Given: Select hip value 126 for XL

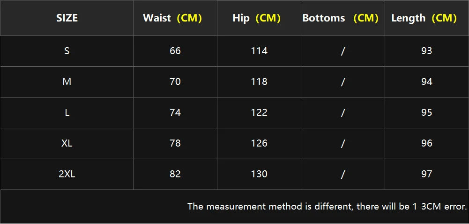Looking at the screenshot, I should (x=259, y=143).
